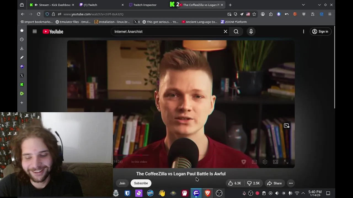Launch Bitwarden from the taskbar
353x198 pixels.
point(127,193)
